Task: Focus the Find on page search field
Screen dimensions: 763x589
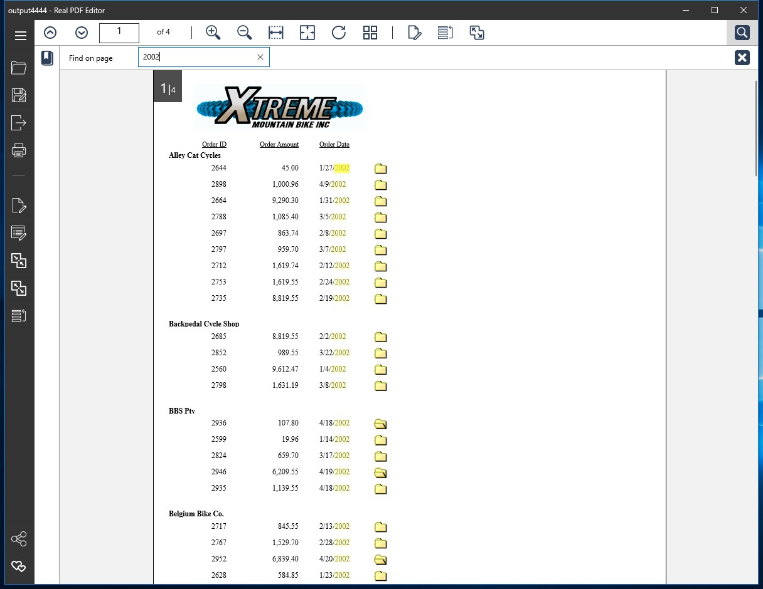Action: pos(198,57)
